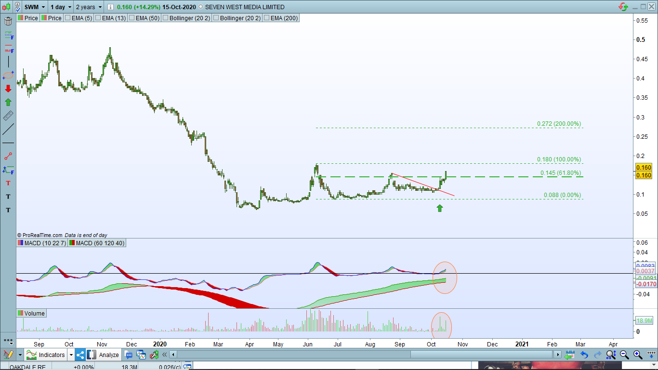This screenshot has width=658, height=370.
Task: Select the last black T text tool
Action: (x=8, y=210)
